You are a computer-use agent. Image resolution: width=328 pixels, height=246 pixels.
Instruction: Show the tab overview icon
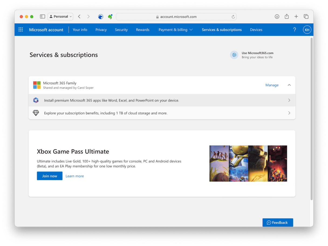(306, 16)
